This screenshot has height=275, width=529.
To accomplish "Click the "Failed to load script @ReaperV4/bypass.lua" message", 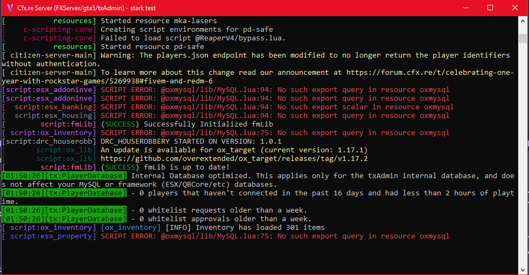I will pyautogui.click(x=193, y=38).
